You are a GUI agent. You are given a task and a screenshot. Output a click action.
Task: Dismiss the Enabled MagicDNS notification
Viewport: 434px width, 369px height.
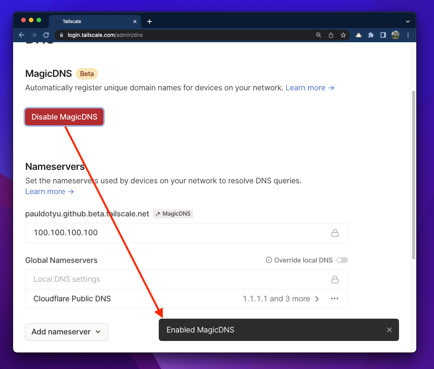(x=389, y=330)
